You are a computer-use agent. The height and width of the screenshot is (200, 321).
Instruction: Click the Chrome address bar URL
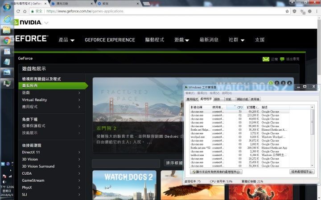coord(85,11)
